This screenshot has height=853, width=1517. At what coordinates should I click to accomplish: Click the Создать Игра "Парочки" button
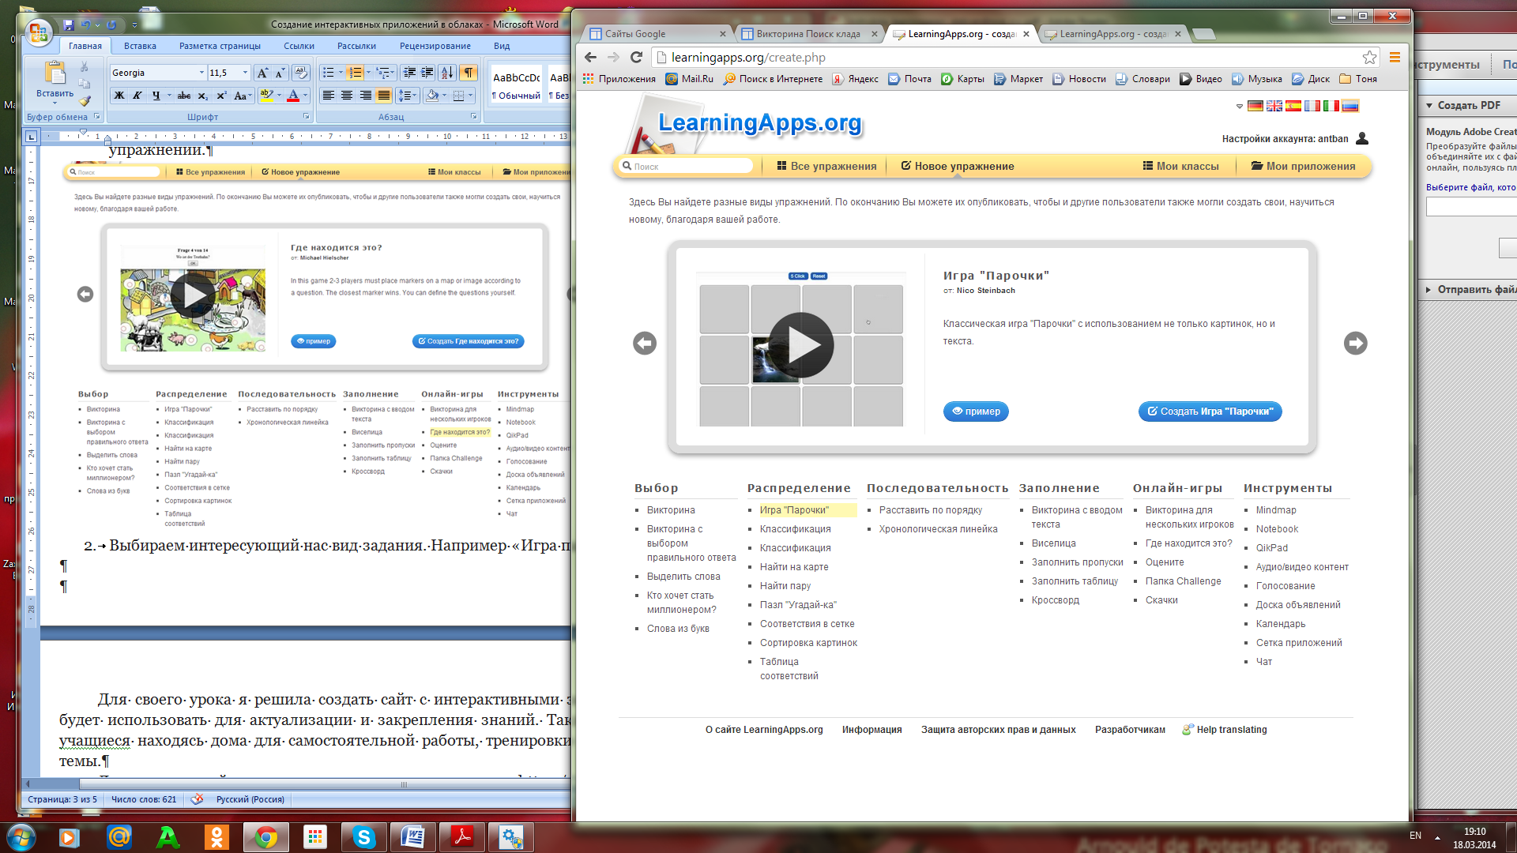coord(1210,411)
